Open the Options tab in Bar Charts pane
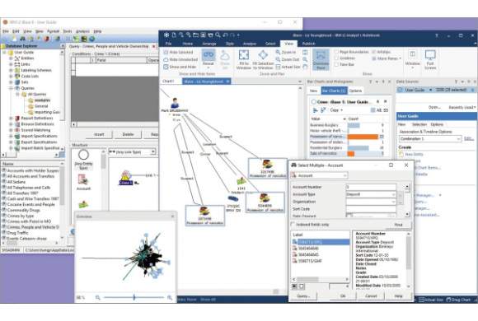The width and height of the screenshot is (478, 321). [355, 91]
